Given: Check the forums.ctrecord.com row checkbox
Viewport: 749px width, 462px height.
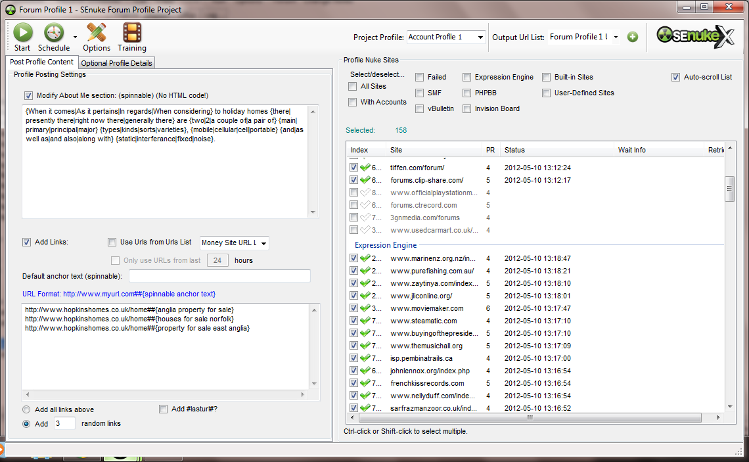Looking at the screenshot, I should [353, 205].
